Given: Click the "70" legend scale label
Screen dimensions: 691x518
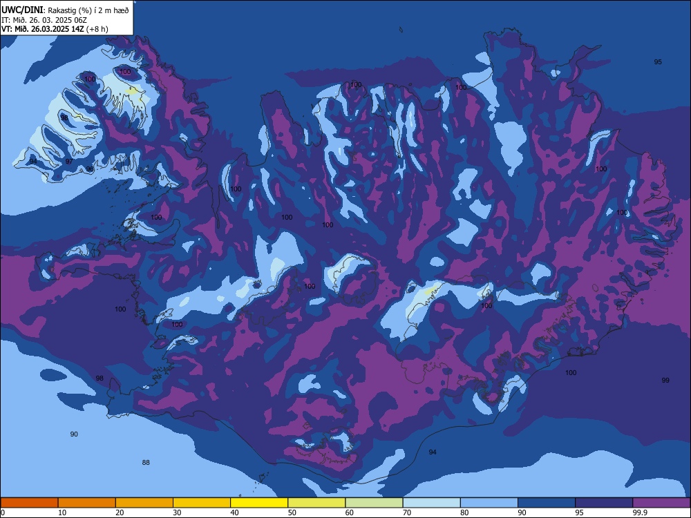Looking at the screenshot, I should 407,512.
